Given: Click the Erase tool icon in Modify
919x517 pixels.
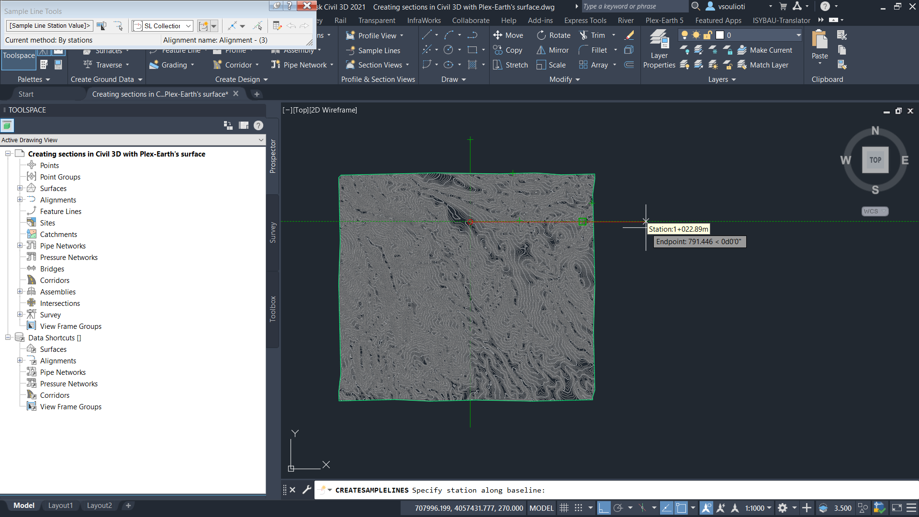Looking at the screenshot, I should coord(630,35).
